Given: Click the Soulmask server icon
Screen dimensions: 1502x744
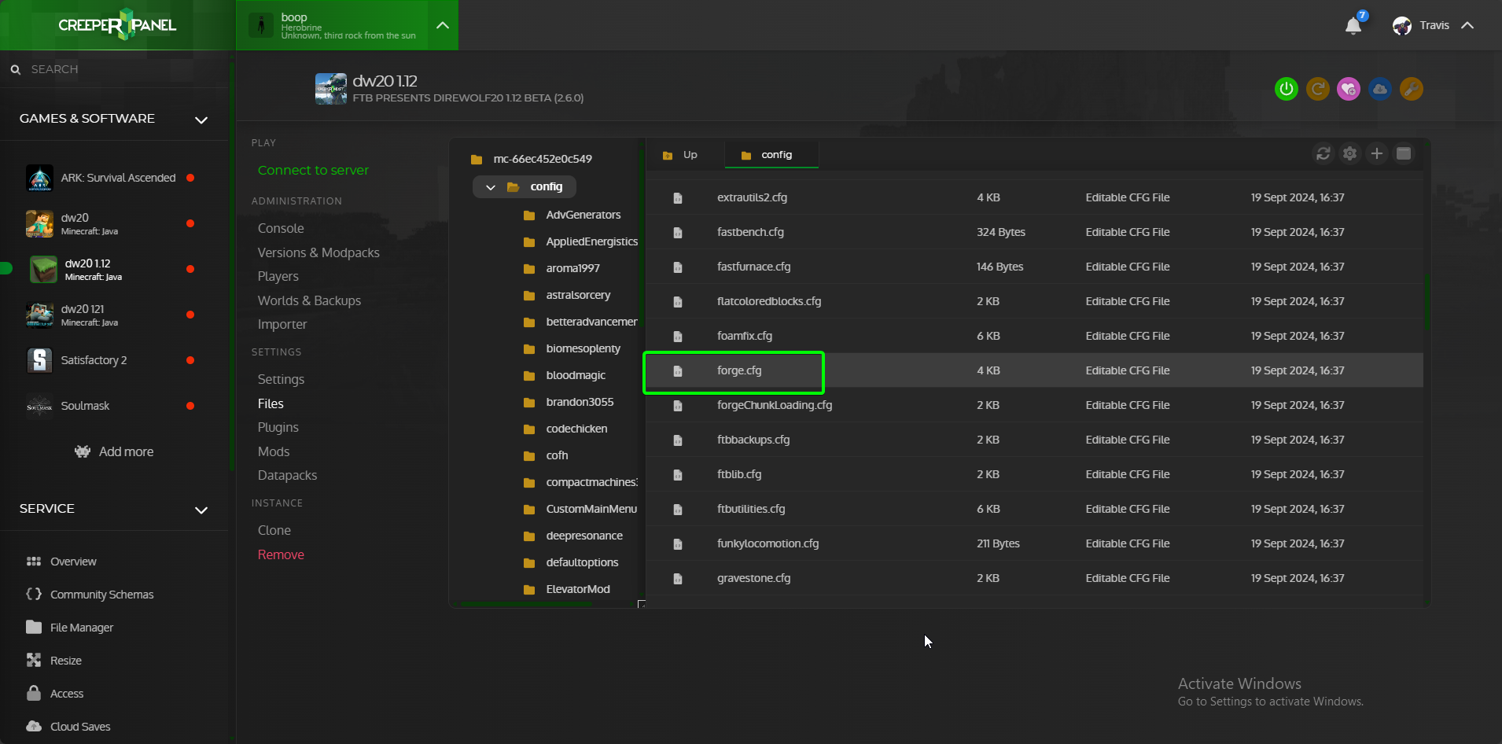Looking at the screenshot, I should click(39, 406).
